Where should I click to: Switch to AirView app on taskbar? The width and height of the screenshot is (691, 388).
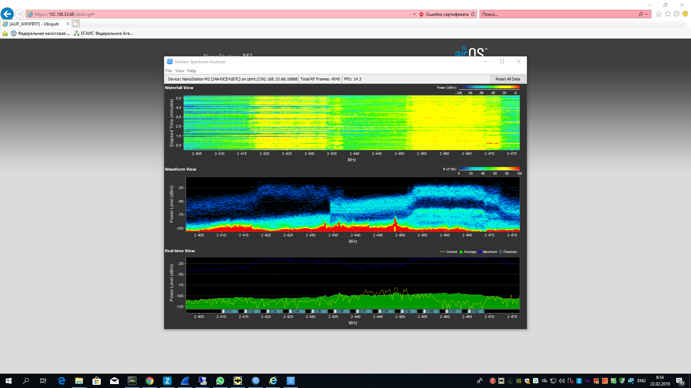[x=291, y=381]
